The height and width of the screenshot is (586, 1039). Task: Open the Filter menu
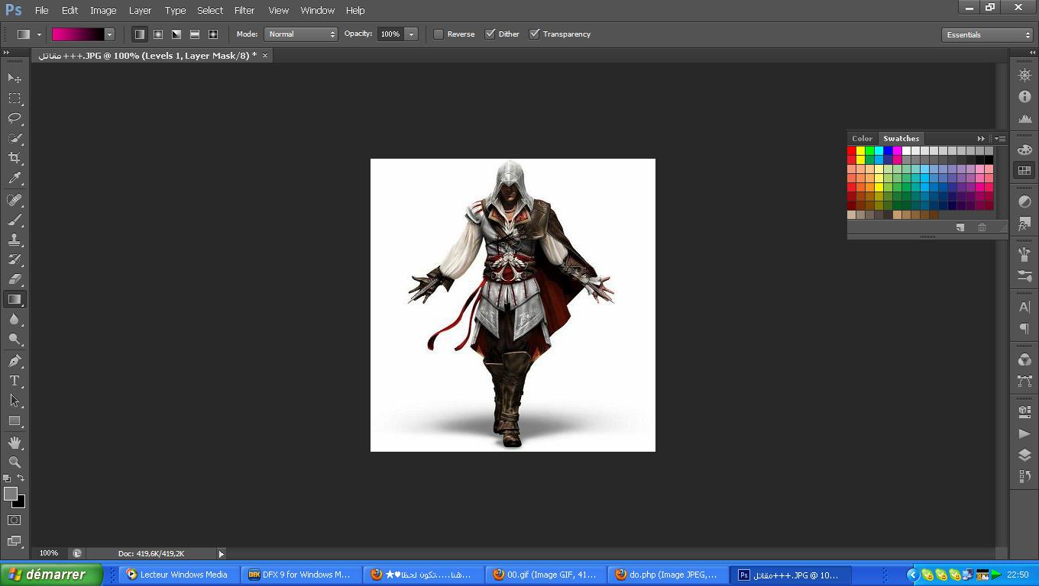click(244, 11)
